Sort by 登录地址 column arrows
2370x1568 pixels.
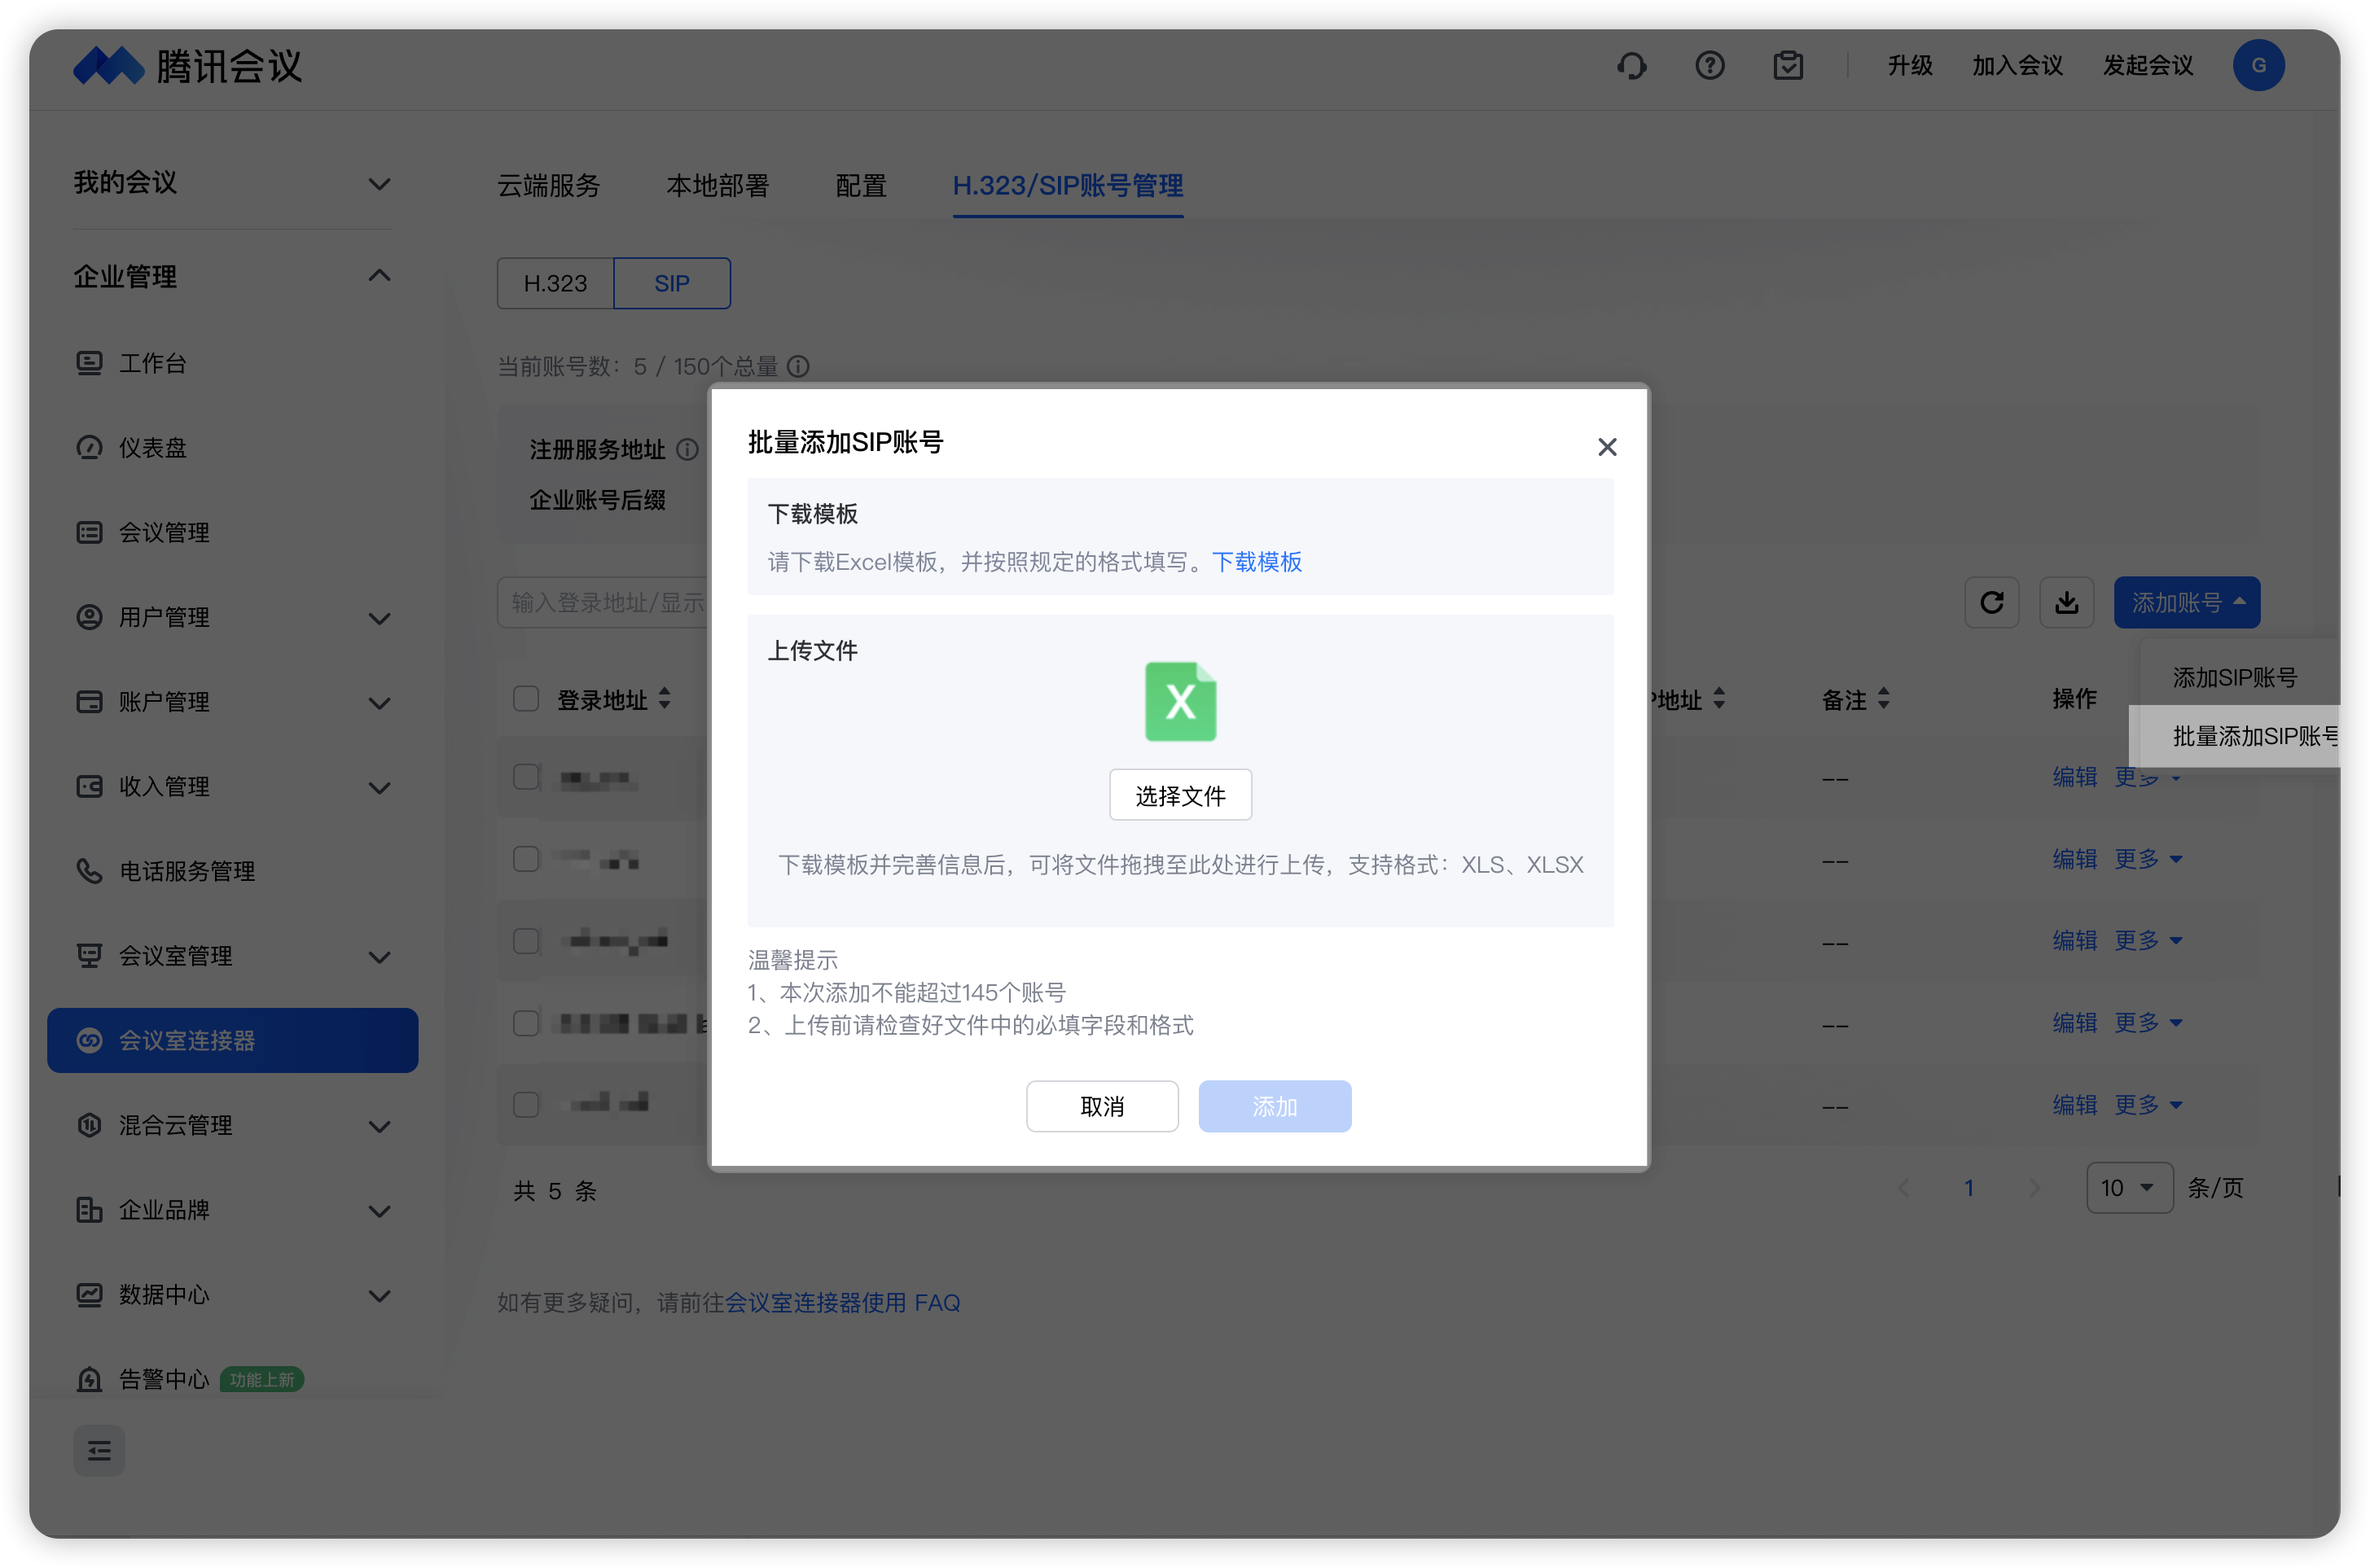[x=665, y=699]
